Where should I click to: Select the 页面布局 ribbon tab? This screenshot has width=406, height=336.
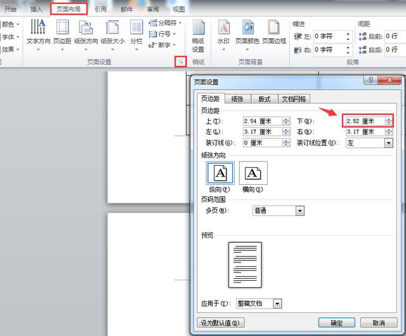click(69, 10)
